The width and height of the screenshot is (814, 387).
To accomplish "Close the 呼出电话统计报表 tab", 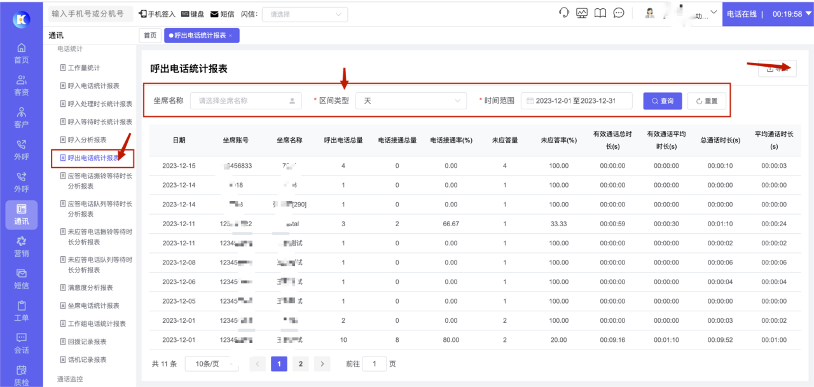I will [x=231, y=36].
